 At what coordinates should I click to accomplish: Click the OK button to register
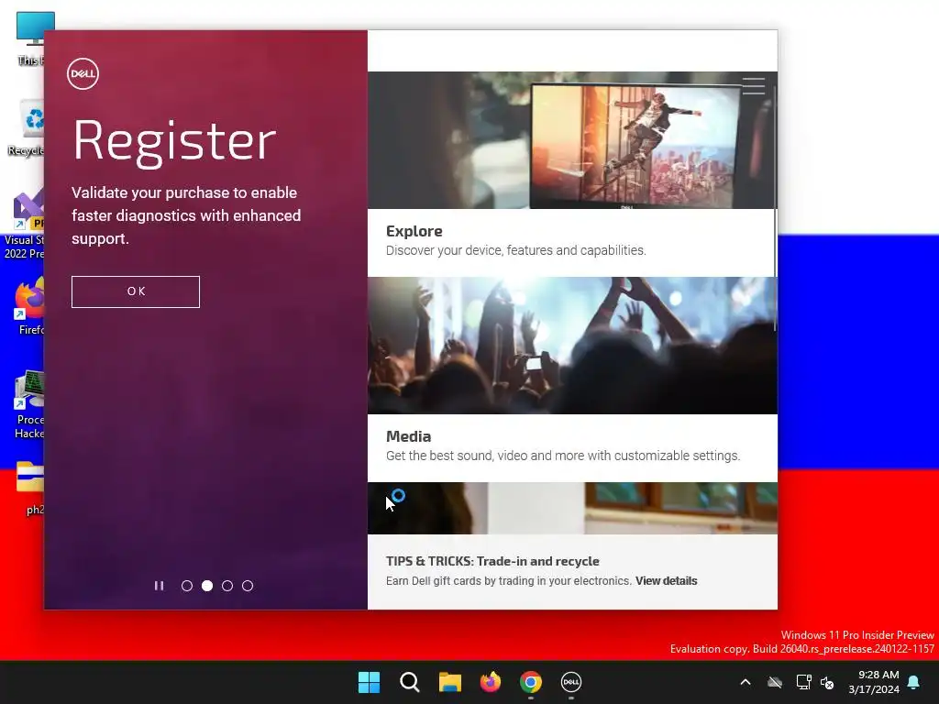tap(136, 291)
